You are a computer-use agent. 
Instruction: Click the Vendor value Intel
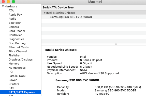click(x=83, y=57)
